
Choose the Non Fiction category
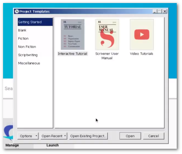[x=35, y=47]
